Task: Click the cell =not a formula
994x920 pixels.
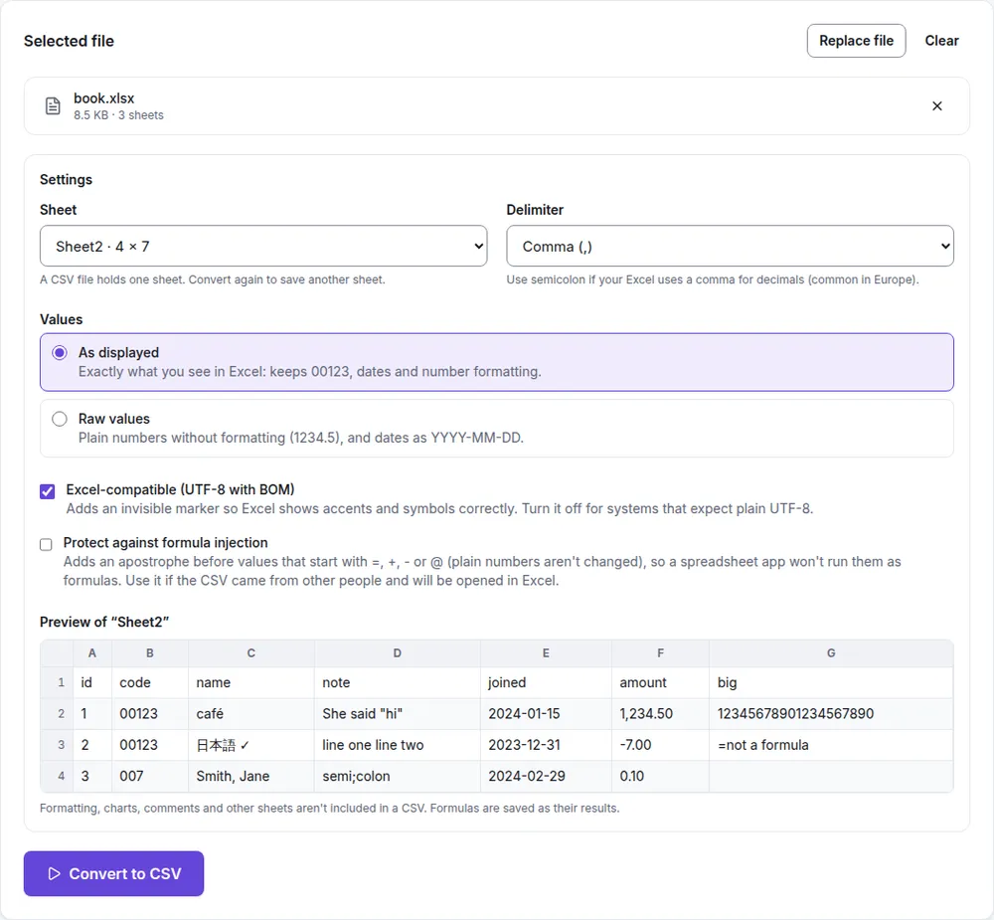Action: [x=831, y=745]
